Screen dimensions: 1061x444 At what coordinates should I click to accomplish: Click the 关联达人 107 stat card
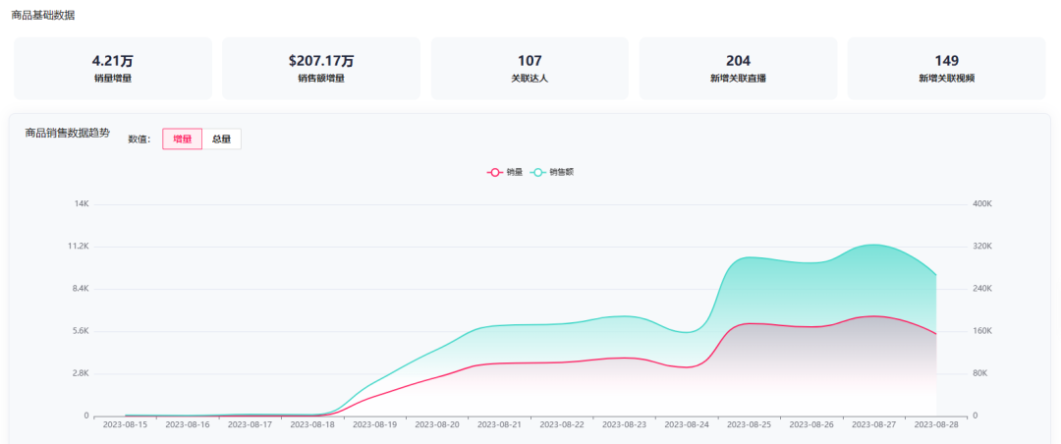(x=530, y=68)
